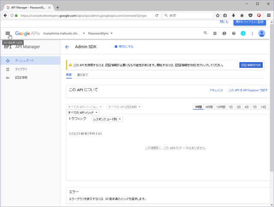Click the API Manager sidebar heading

coord(27,47)
